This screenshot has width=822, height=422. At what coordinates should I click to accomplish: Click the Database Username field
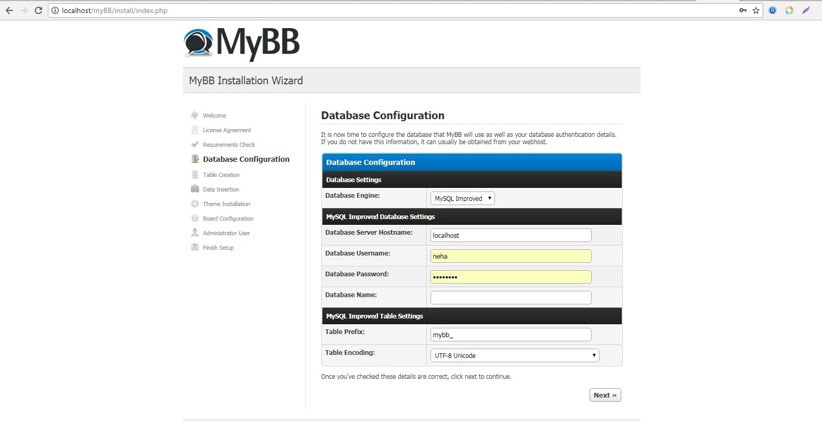click(511, 256)
